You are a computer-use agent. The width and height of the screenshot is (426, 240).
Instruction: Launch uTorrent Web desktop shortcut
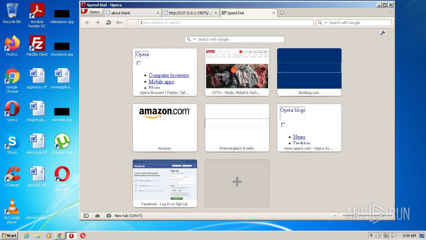pyautogui.click(x=62, y=144)
